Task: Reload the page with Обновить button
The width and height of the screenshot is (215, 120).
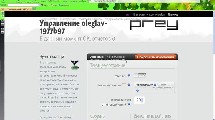Action: pos(19,1)
